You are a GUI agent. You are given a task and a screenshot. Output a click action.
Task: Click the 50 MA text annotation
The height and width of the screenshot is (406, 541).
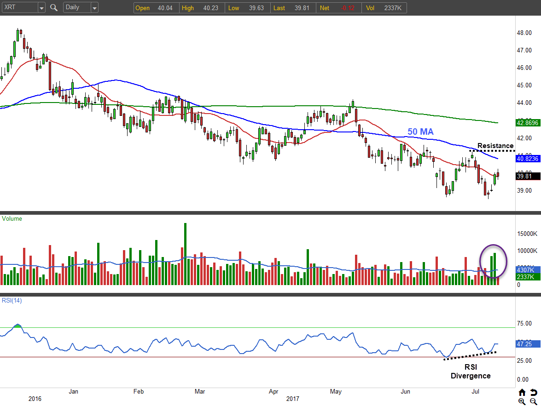tap(420, 132)
